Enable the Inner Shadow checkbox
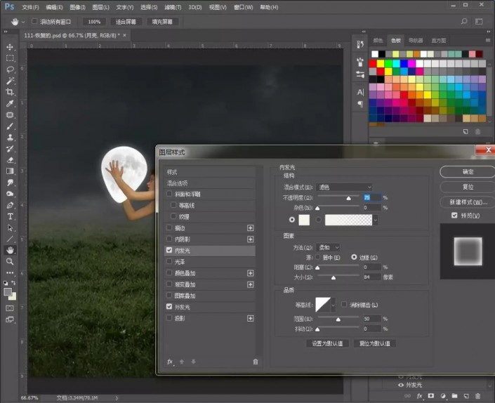This screenshot has width=495, height=403. (169, 239)
